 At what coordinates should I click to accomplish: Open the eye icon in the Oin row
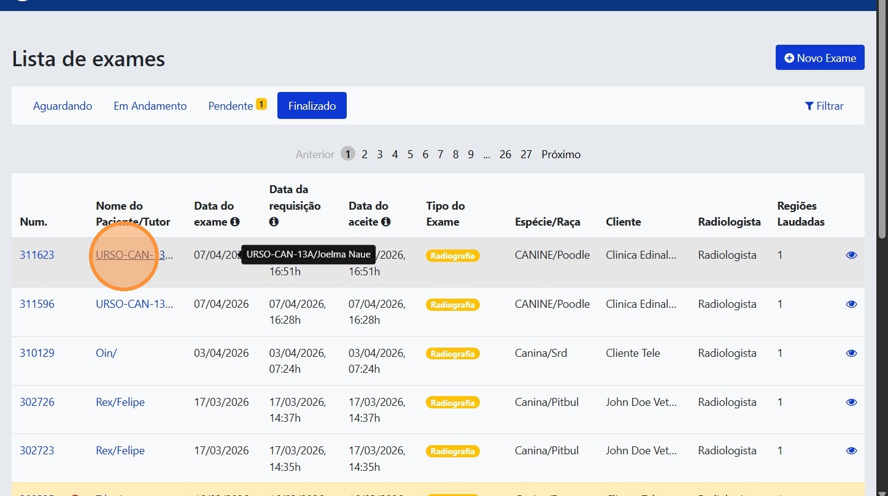pos(851,353)
